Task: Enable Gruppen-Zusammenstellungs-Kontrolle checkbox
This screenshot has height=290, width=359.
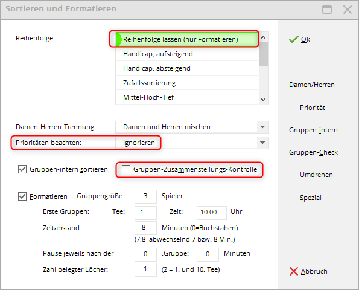Action: click(126, 169)
